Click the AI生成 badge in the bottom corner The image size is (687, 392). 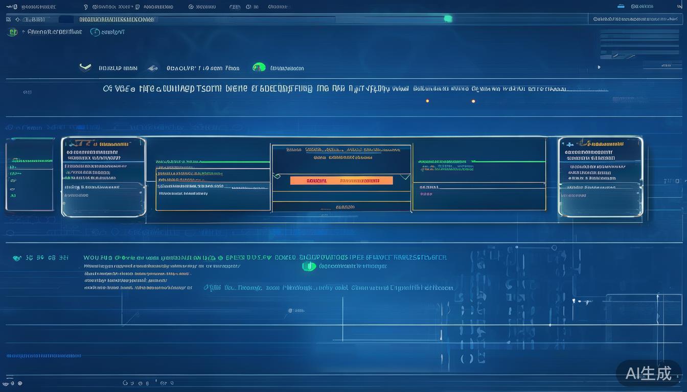click(649, 374)
